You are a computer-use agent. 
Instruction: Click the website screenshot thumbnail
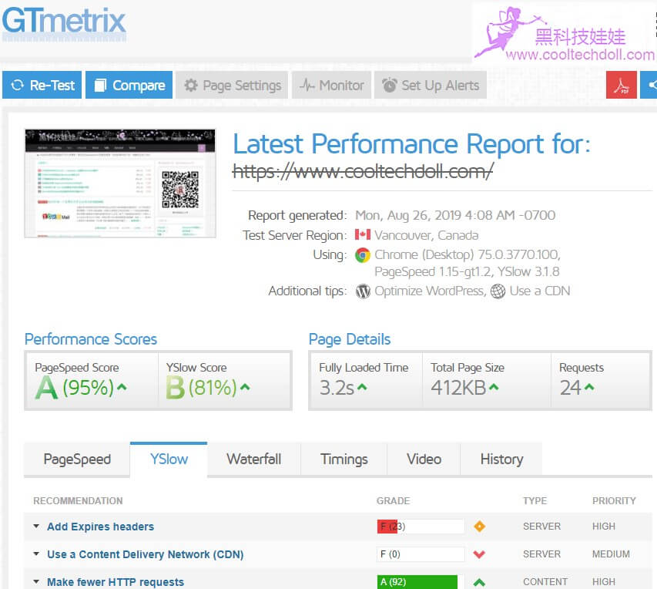(x=120, y=183)
